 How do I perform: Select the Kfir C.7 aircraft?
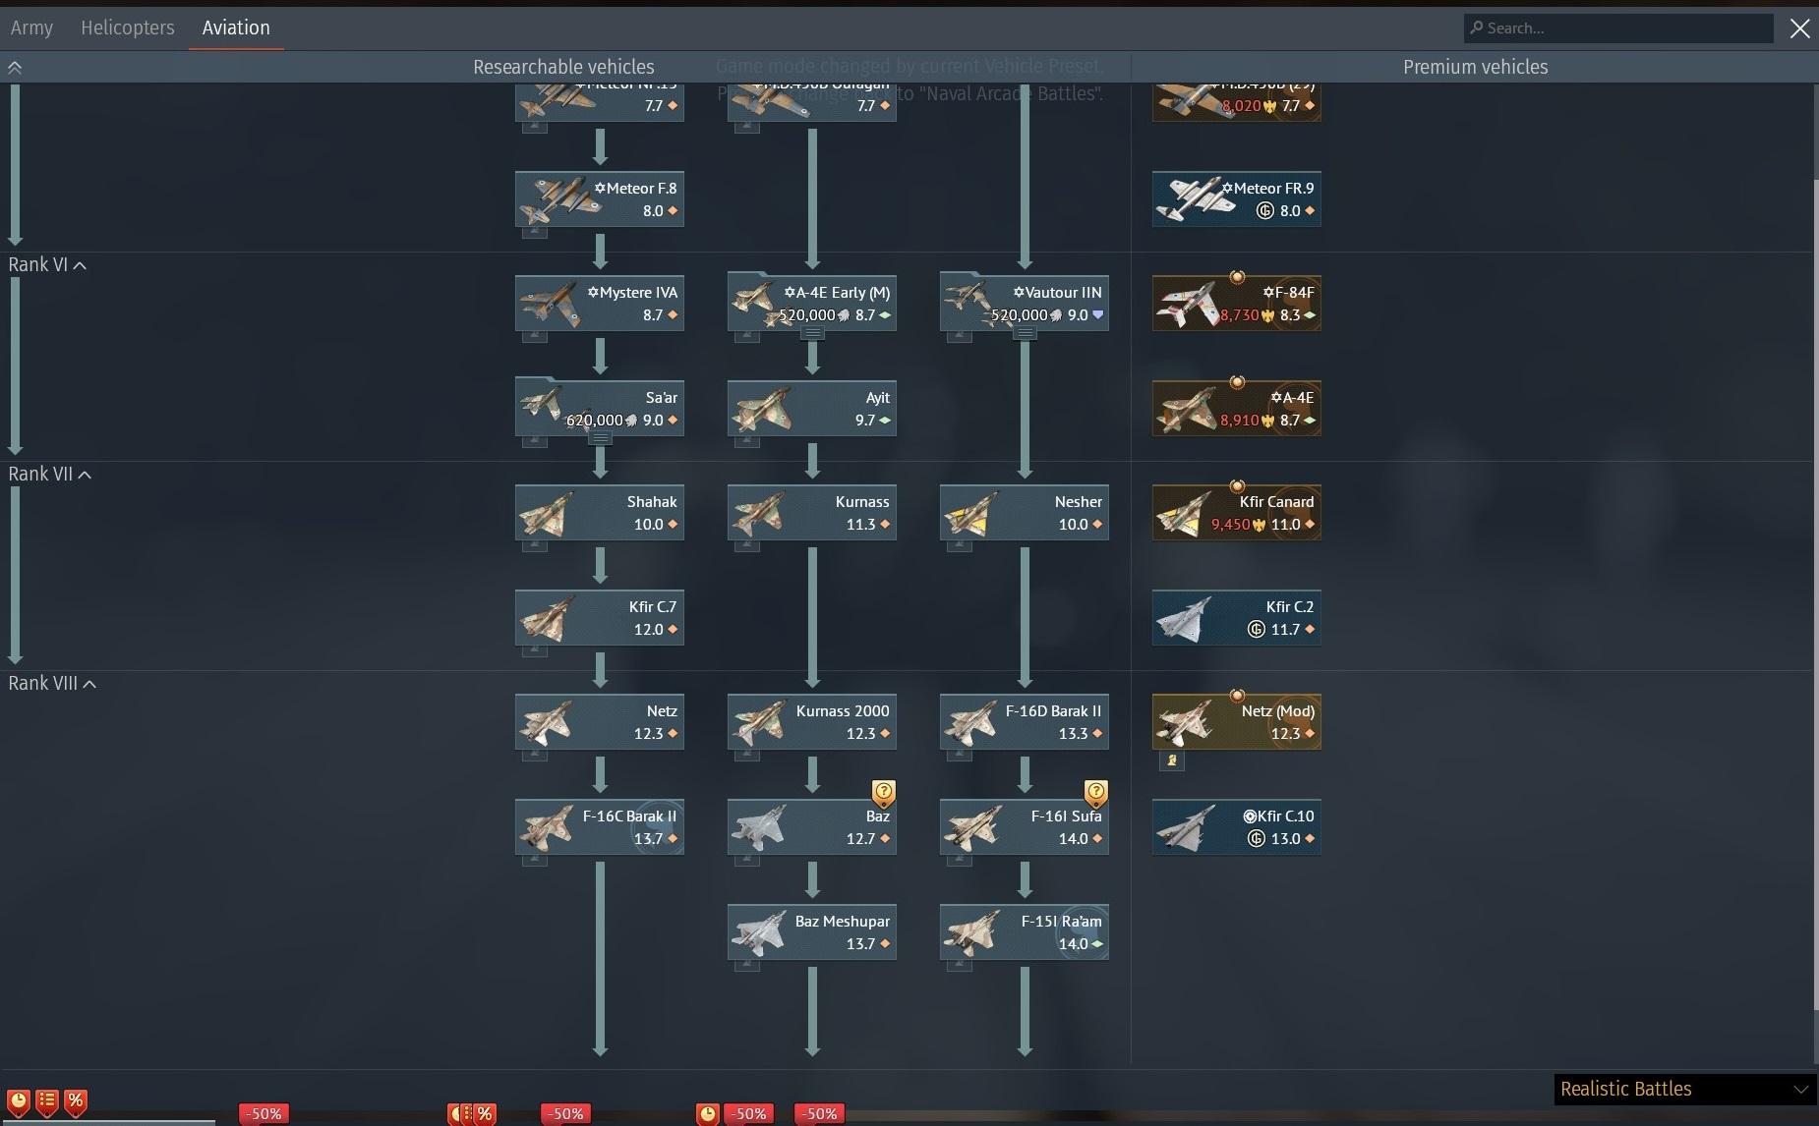600,618
